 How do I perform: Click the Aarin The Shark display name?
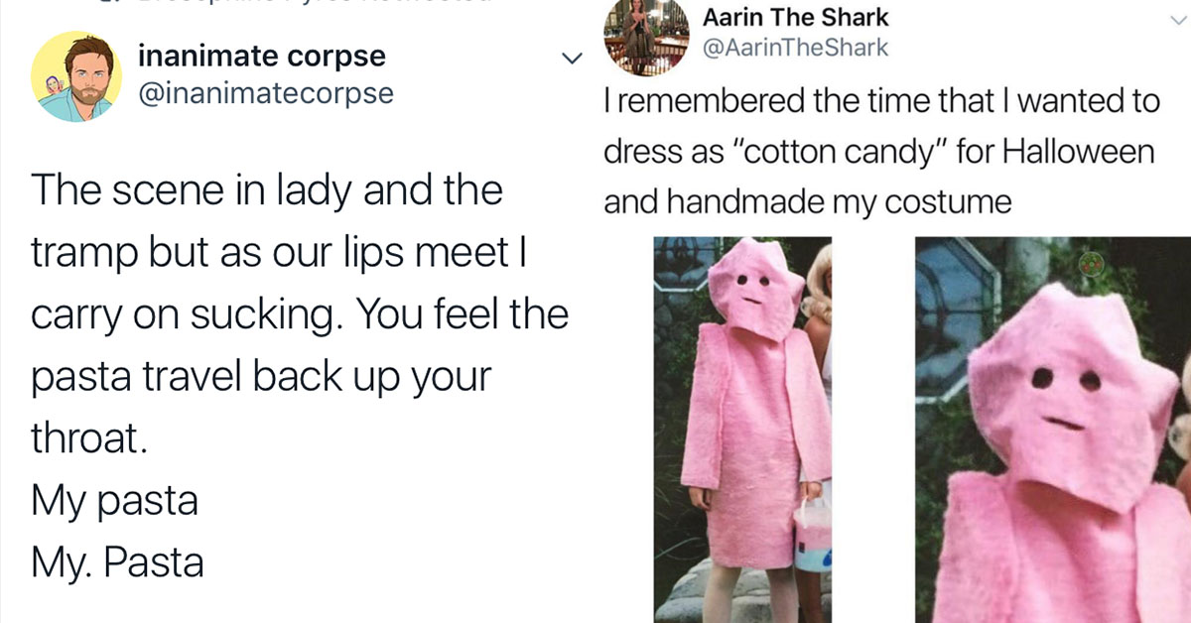(795, 18)
